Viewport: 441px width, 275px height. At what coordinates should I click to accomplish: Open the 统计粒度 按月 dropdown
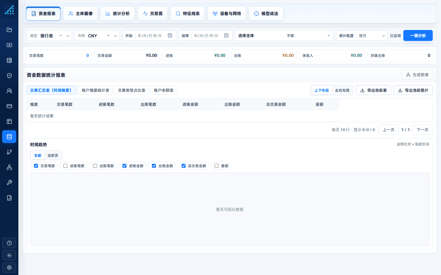point(362,36)
